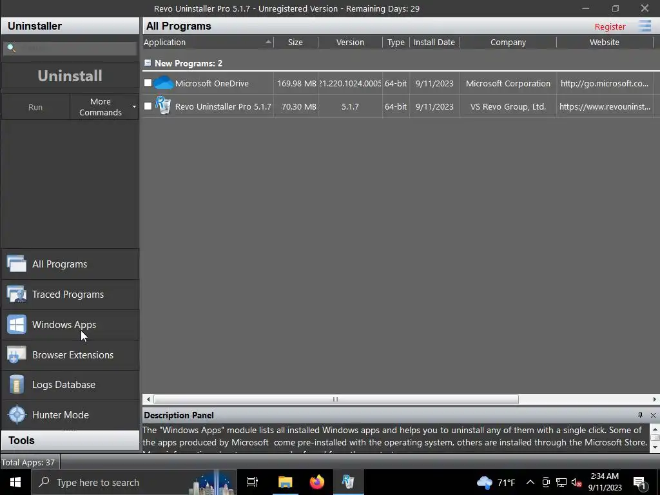Click the '5.1.7' version cell
The height and width of the screenshot is (495, 660).
(x=350, y=106)
